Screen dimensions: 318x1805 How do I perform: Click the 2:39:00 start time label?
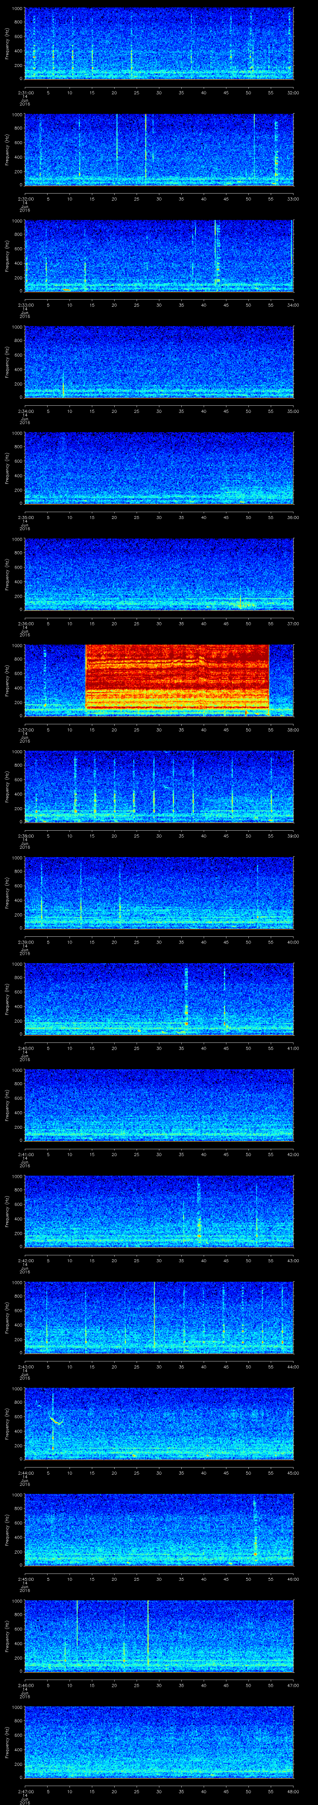(25, 942)
